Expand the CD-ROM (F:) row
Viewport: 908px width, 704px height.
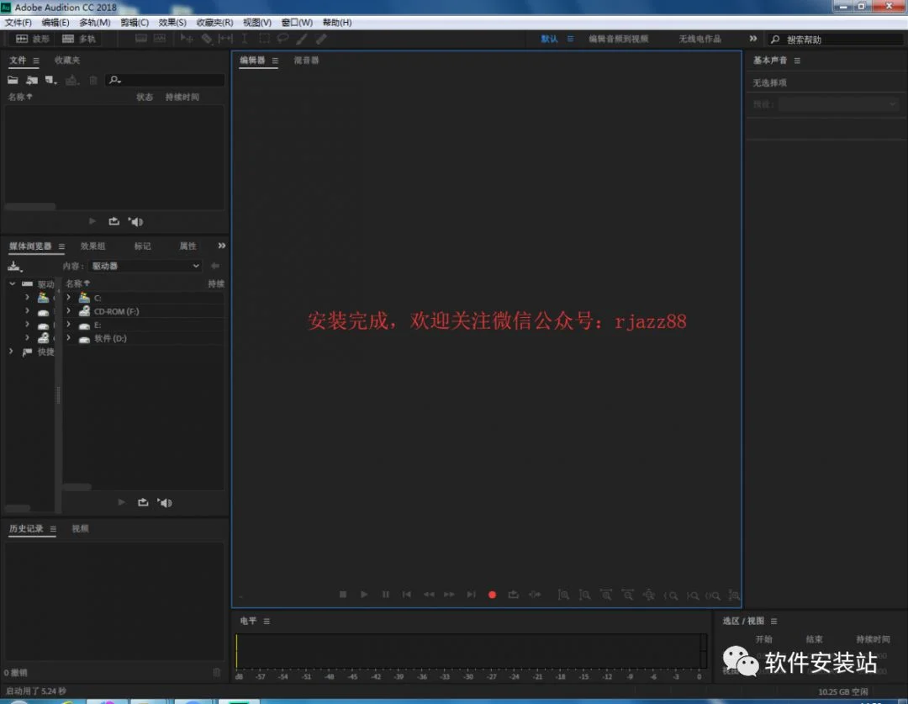coord(68,310)
